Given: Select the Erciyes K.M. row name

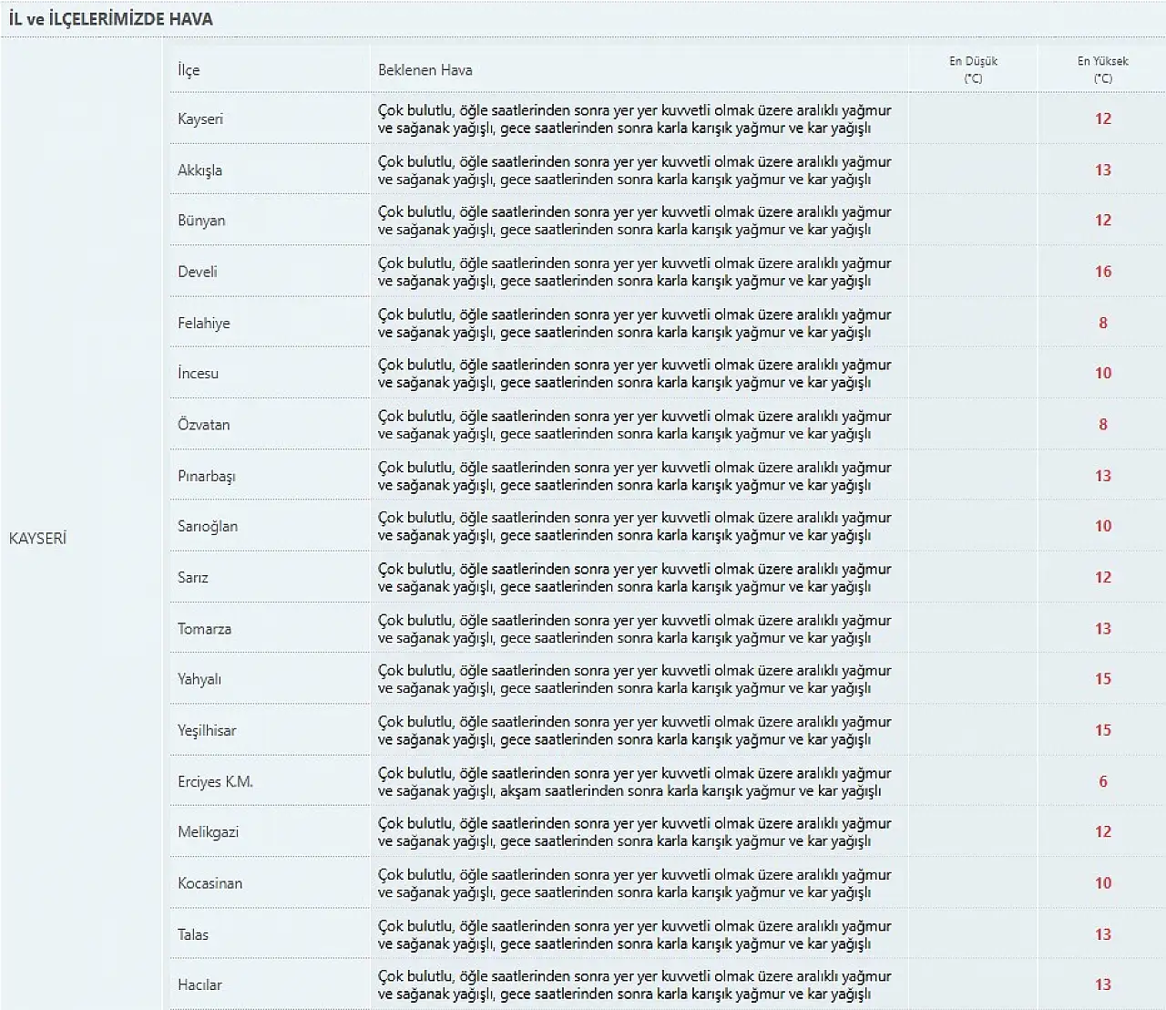Looking at the screenshot, I should click(215, 781).
